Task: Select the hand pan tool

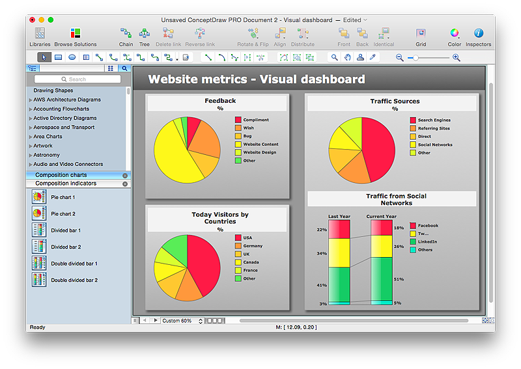Action: pos(348,57)
